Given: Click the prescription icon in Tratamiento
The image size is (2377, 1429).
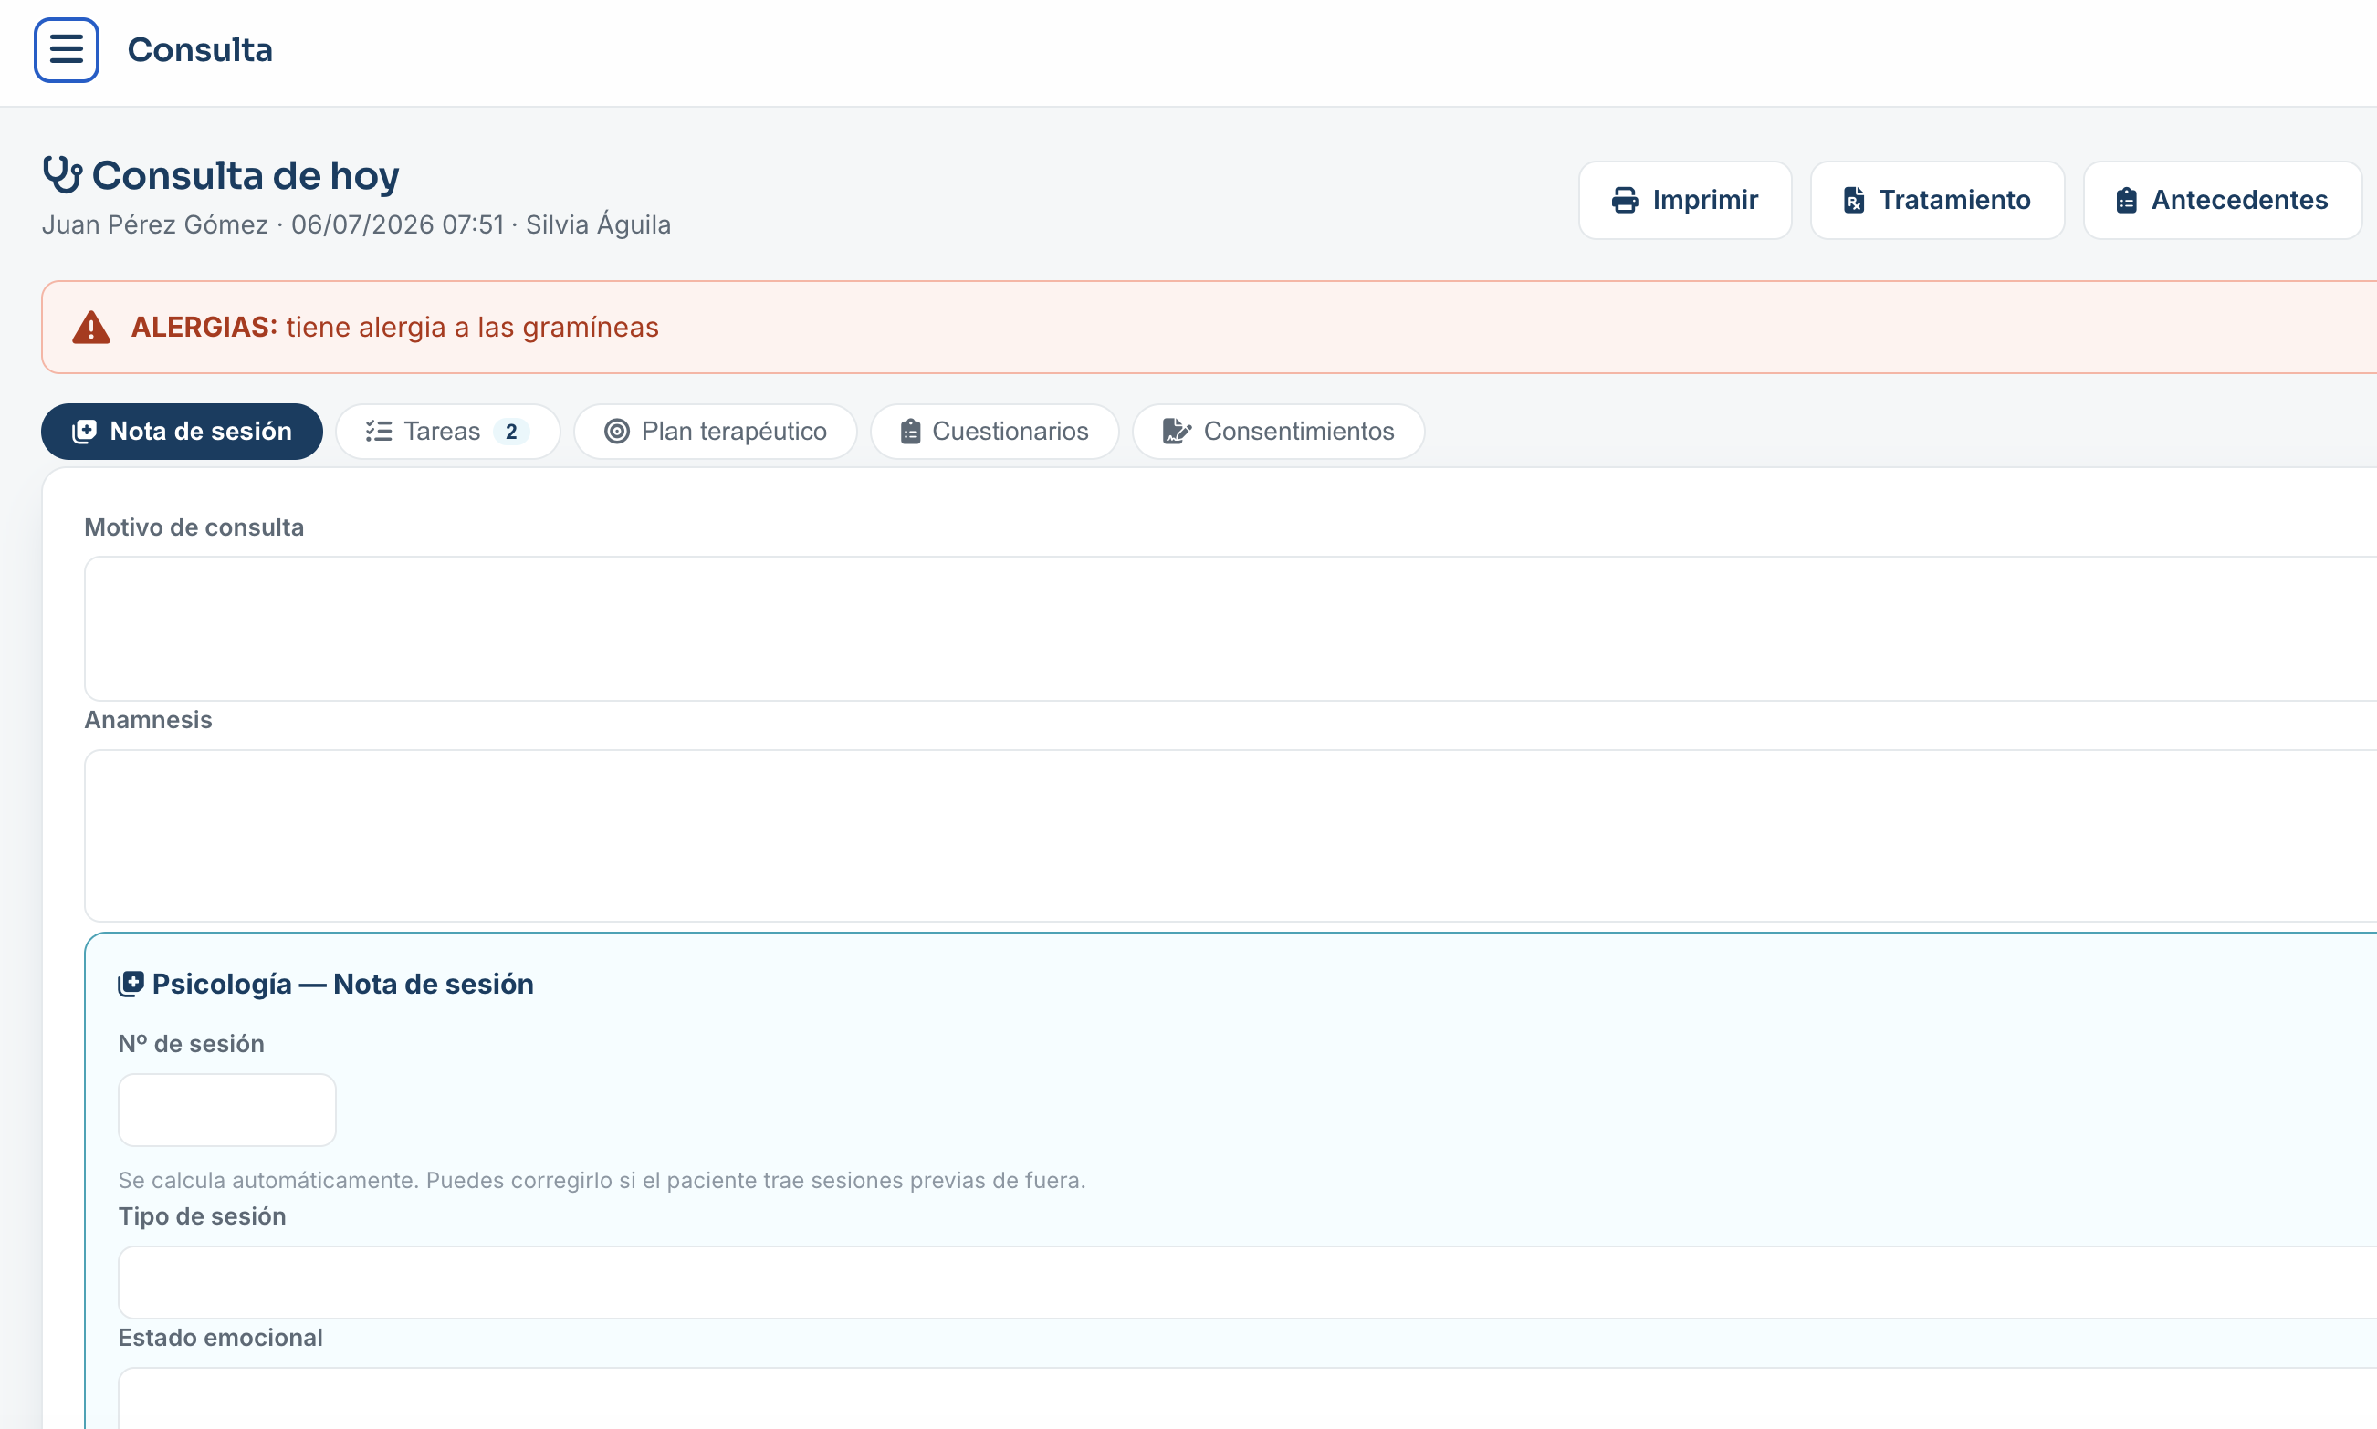Looking at the screenshot, I should [x=1853, y=200].
